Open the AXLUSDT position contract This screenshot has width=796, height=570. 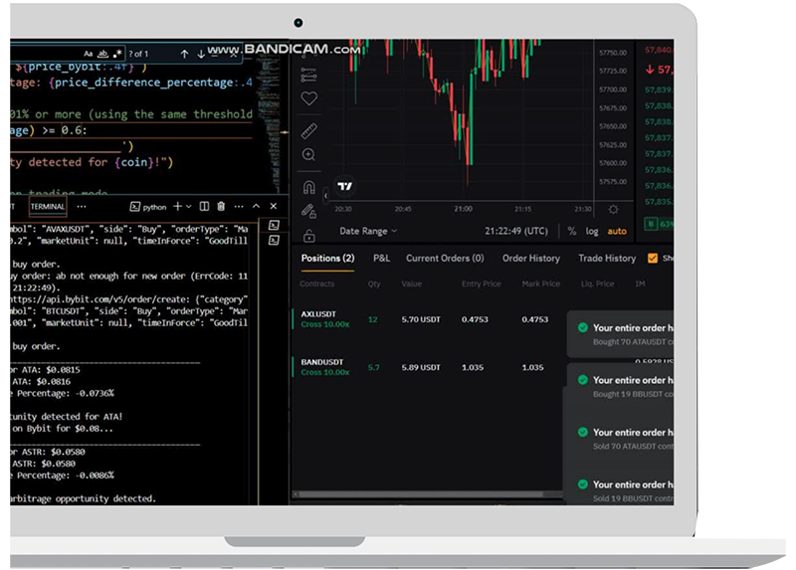point(318,313)
